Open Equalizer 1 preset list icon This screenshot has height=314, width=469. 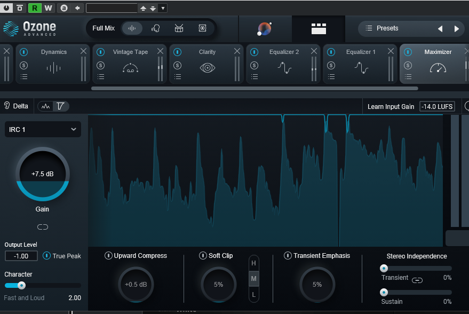tap(331, 76)
